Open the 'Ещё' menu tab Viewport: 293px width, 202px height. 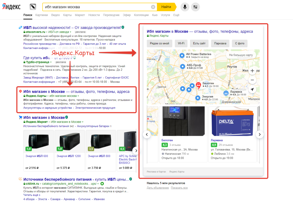click(176, 15)
